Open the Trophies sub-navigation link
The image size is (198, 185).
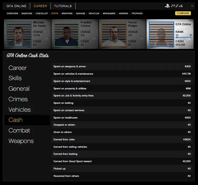pos(137,13)
